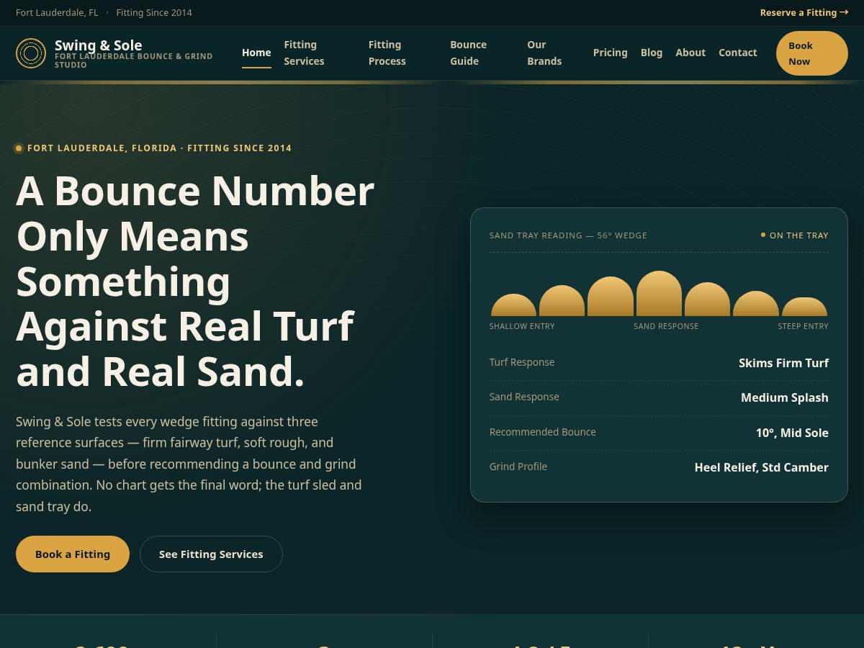Click the 'SAND RESPONSE' chart axis label

pyautogui.click(x=666, y=326)
